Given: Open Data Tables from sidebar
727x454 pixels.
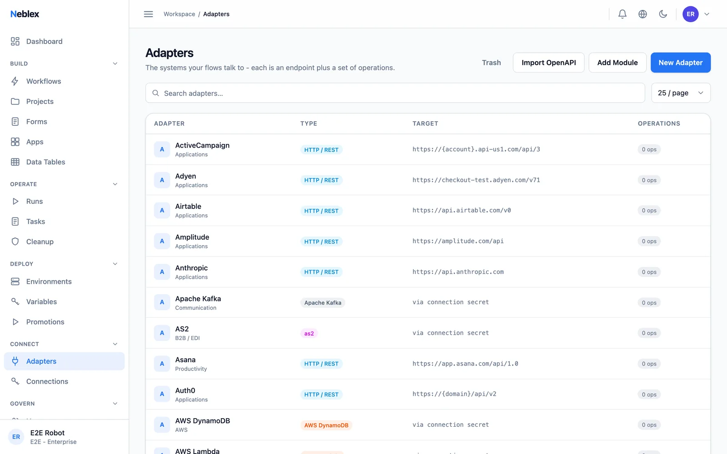Looking at the screenshot, I should [64, 162].
